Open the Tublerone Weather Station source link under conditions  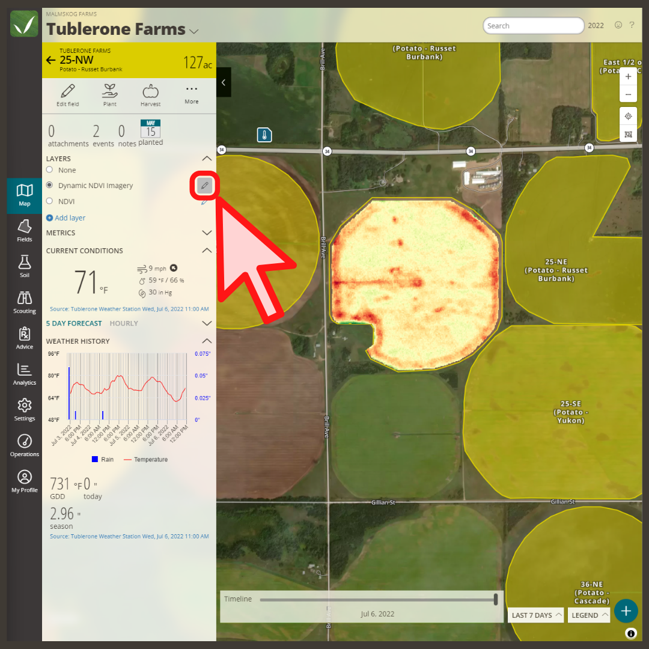tap(129, 309)
